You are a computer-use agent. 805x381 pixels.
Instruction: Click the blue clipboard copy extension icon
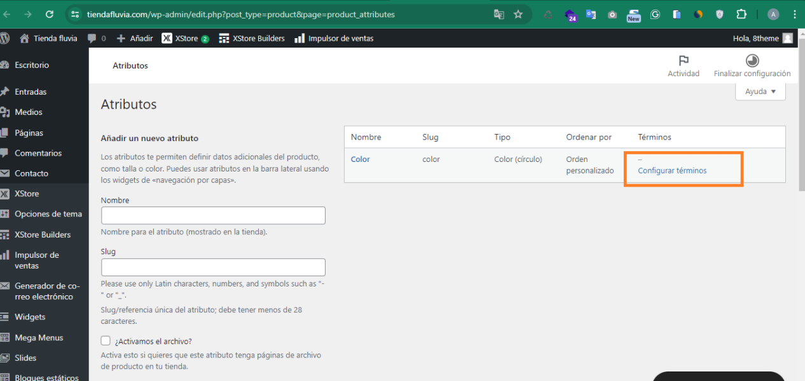pyautogui.click(x=677, y=14)
